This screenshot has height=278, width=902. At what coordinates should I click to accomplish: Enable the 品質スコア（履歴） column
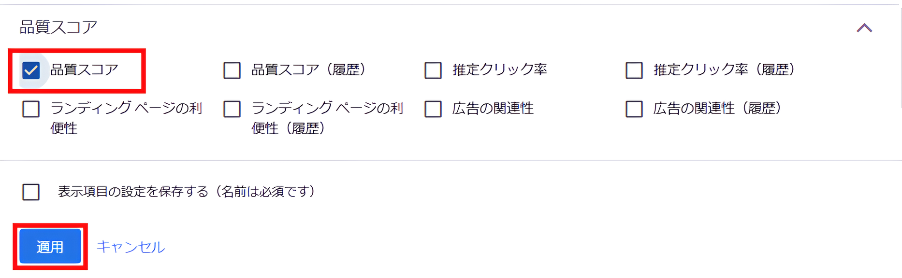[232, 70]
